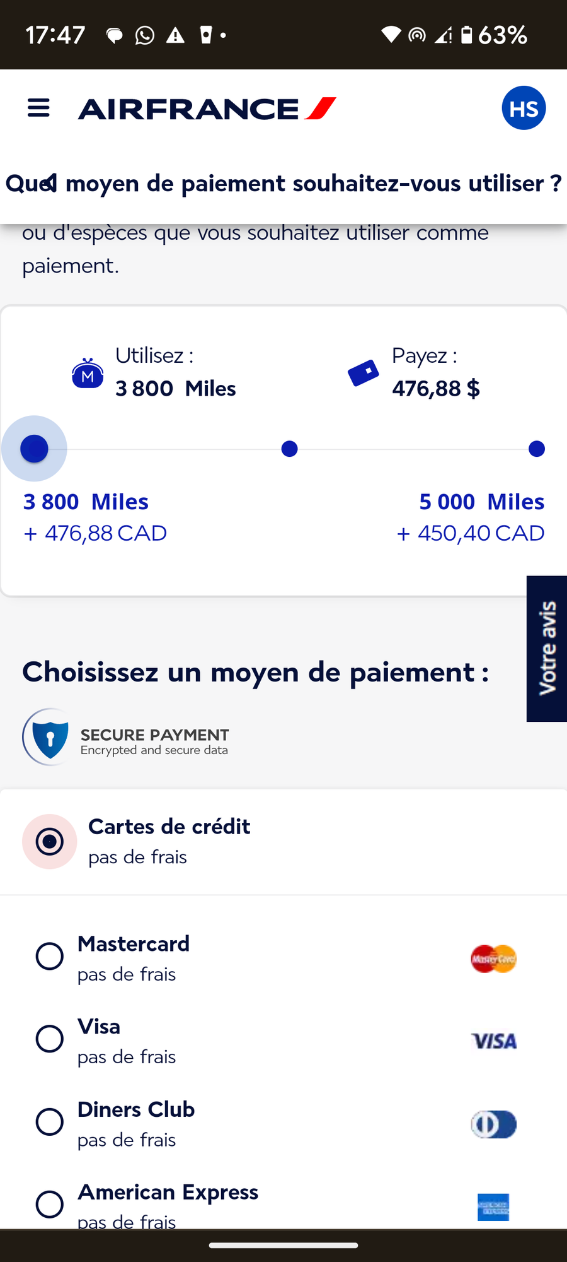Click the middle point on miles slider
Viewport: 567px width, 1262px height.
pyautogui.click(x=289, y=449)
